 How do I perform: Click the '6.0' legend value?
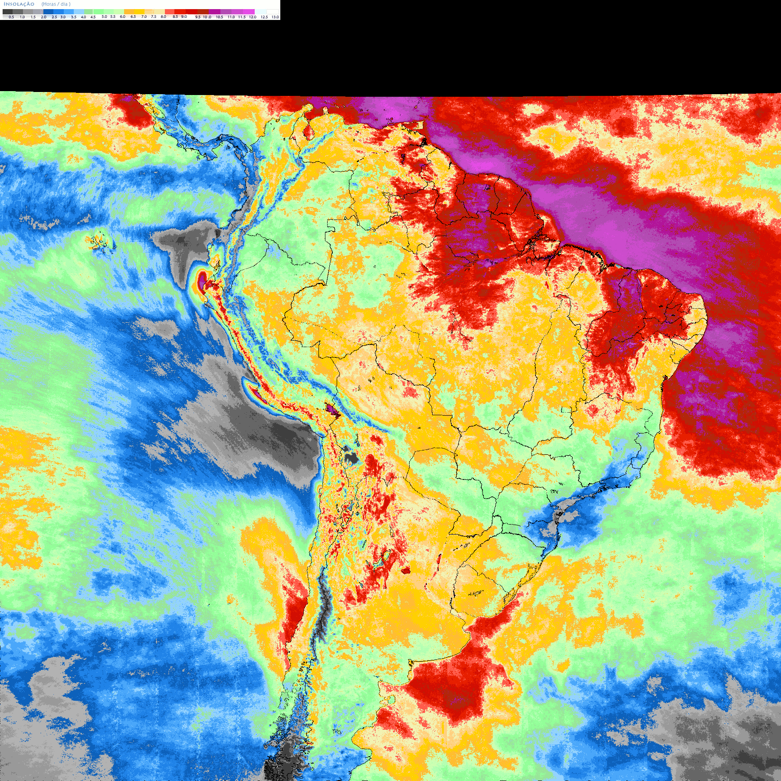tap(122, 16)
